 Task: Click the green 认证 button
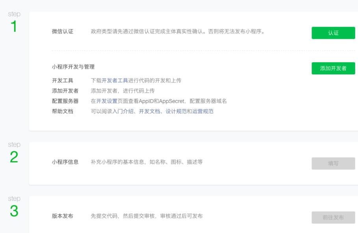333,33
